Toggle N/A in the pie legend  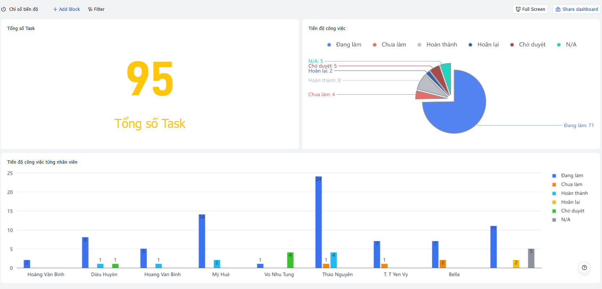567,45
